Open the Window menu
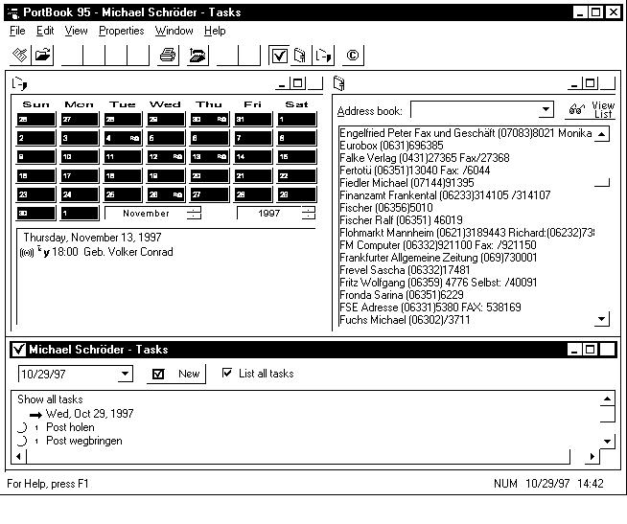Image resolution: width=627 pixels, height=524 pixels. point(174,31)
